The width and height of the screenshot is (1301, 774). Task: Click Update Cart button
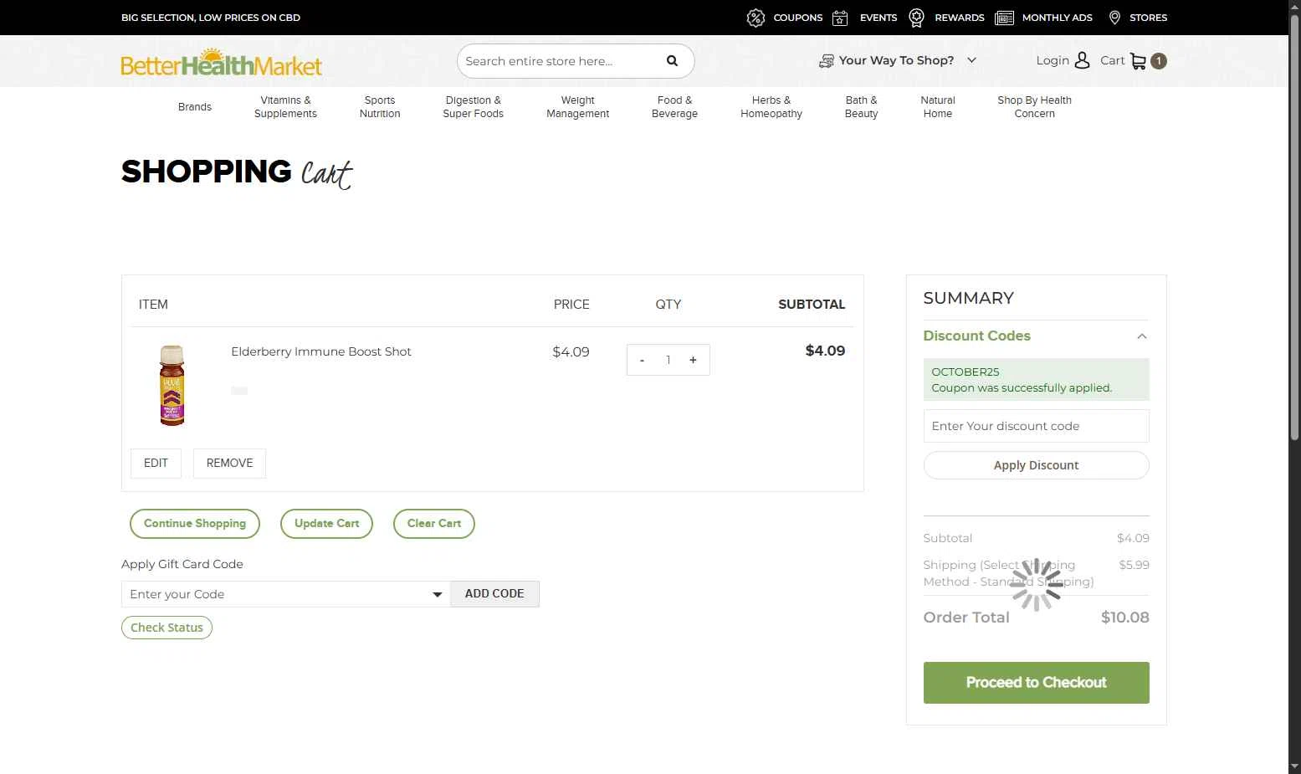pyautogui.click(x=326, y=524)
